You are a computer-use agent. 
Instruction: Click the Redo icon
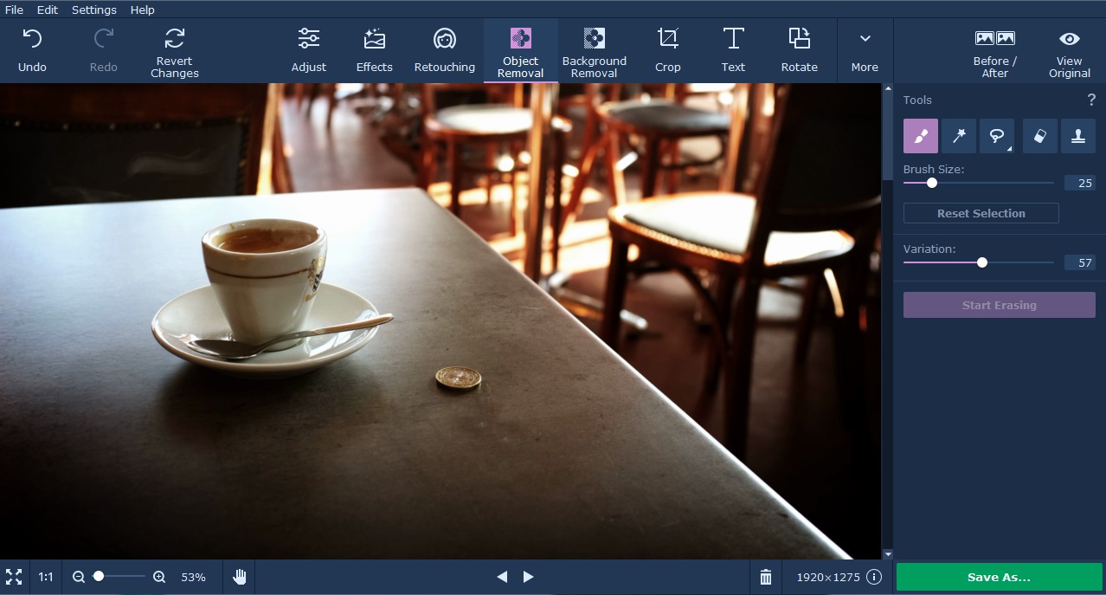click(x=104, y=39)
